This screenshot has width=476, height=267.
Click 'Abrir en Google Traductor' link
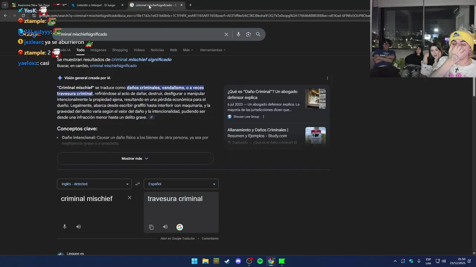178,238
